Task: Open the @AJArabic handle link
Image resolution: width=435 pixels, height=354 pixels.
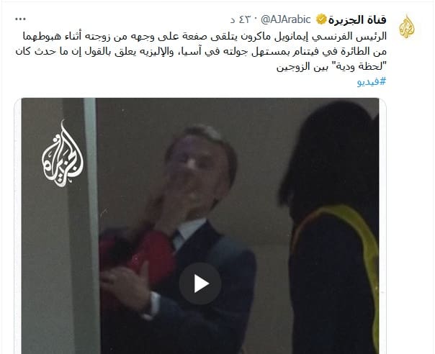Action: pos(286,19)
